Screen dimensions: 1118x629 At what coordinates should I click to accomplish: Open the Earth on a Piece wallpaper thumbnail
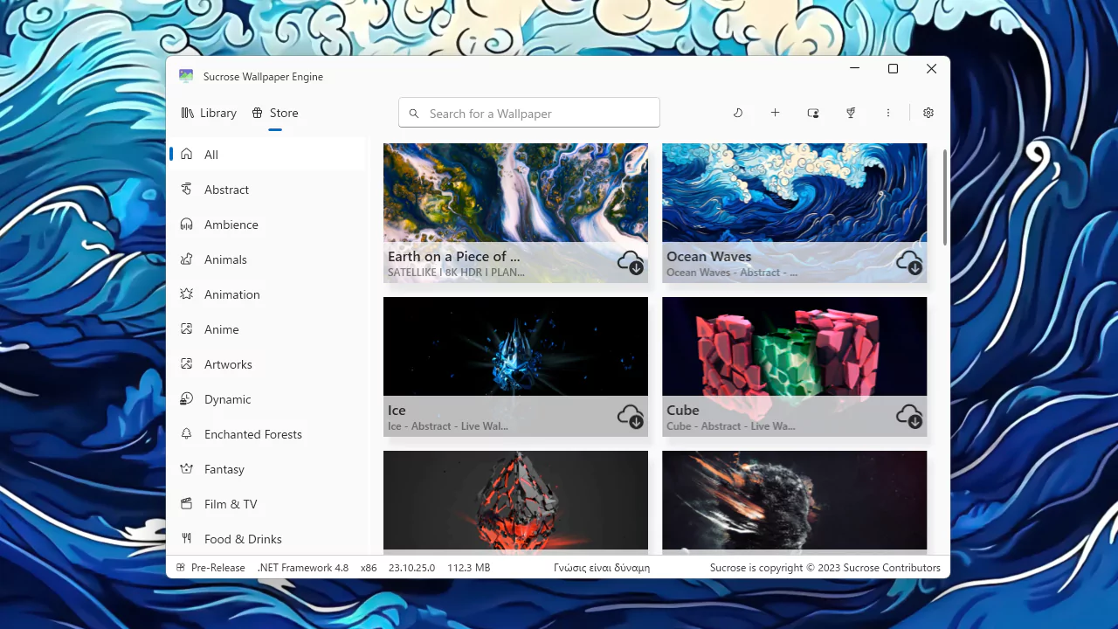515,192
